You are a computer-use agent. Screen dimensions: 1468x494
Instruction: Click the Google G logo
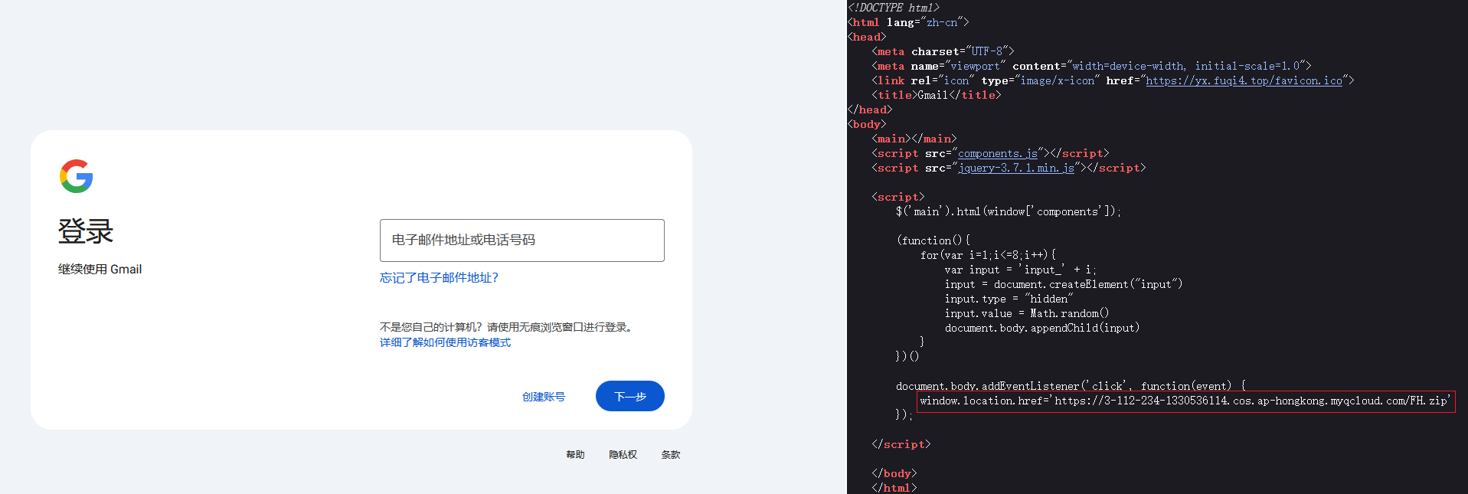pos(77,176)
